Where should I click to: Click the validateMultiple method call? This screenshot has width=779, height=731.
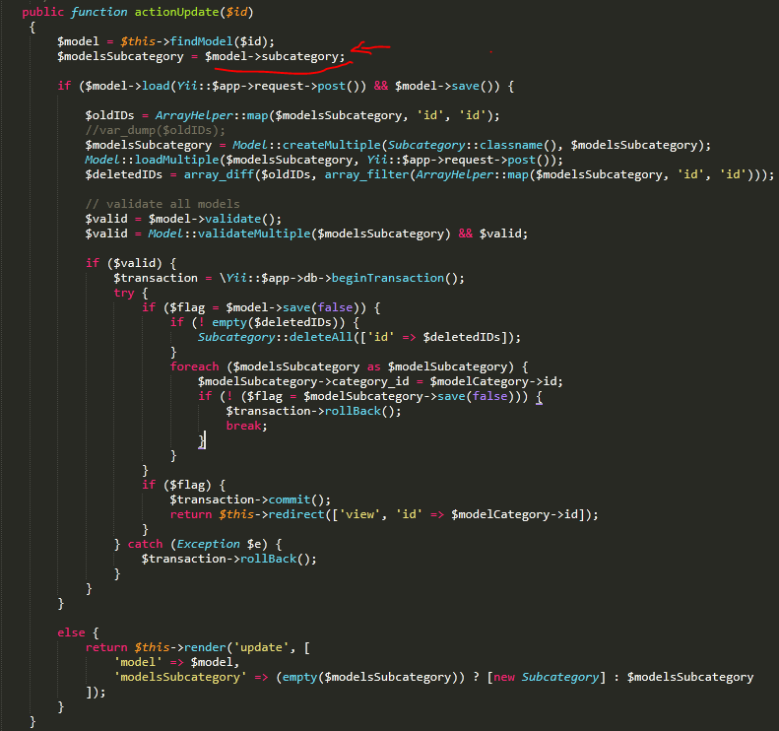click(x=254, y=233)
